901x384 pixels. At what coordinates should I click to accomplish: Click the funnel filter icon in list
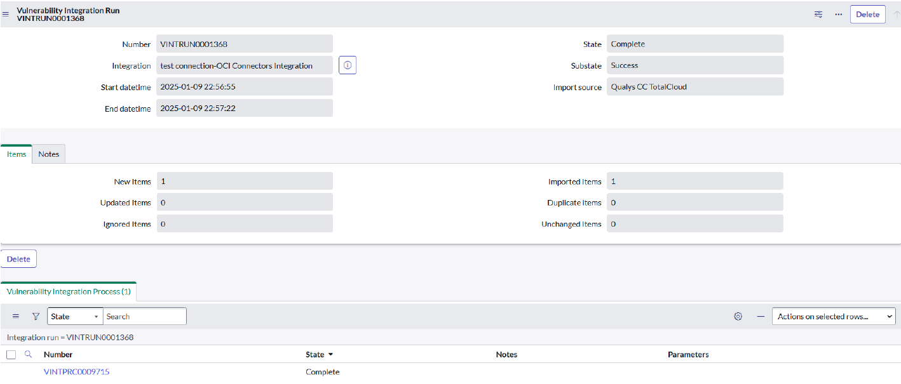[x=36, y=316]
